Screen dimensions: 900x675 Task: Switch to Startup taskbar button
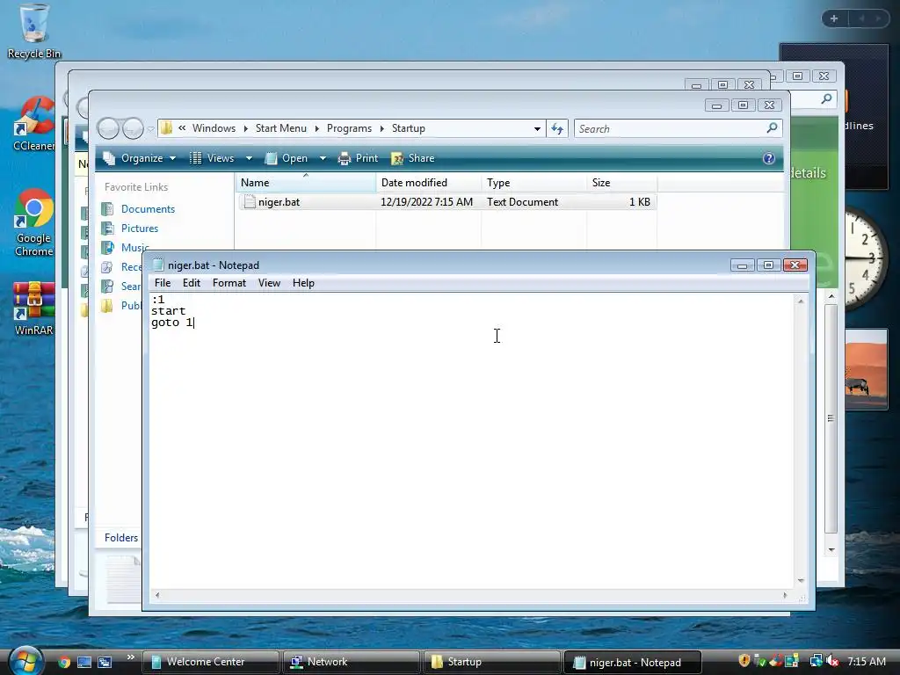(491, 662)
